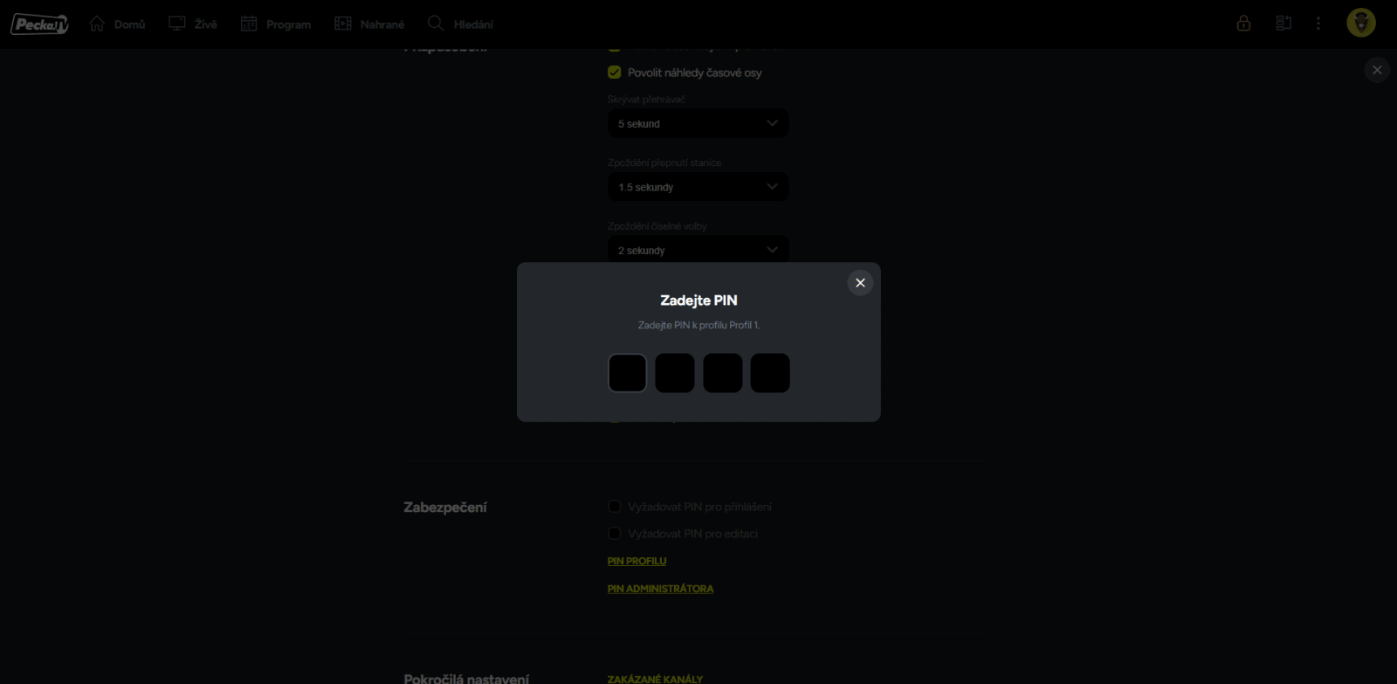This screenshot has height=684, width=1397.
Task: Open Hledání search
Action: (x=460, y=24)
